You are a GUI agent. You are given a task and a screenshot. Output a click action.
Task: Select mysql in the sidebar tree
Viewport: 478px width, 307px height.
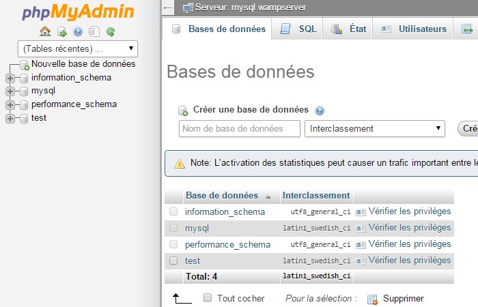(43, 91)
